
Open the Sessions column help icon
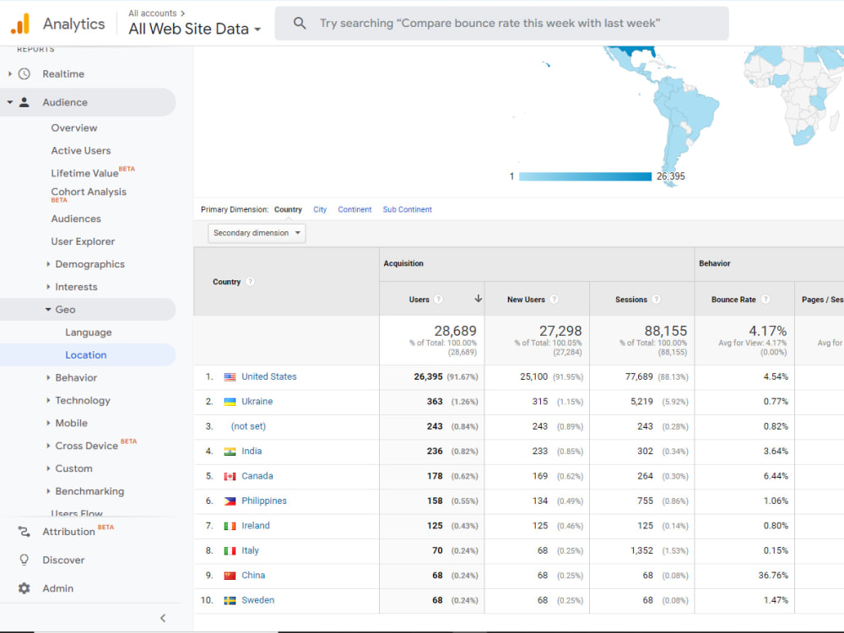coord(656,300)
